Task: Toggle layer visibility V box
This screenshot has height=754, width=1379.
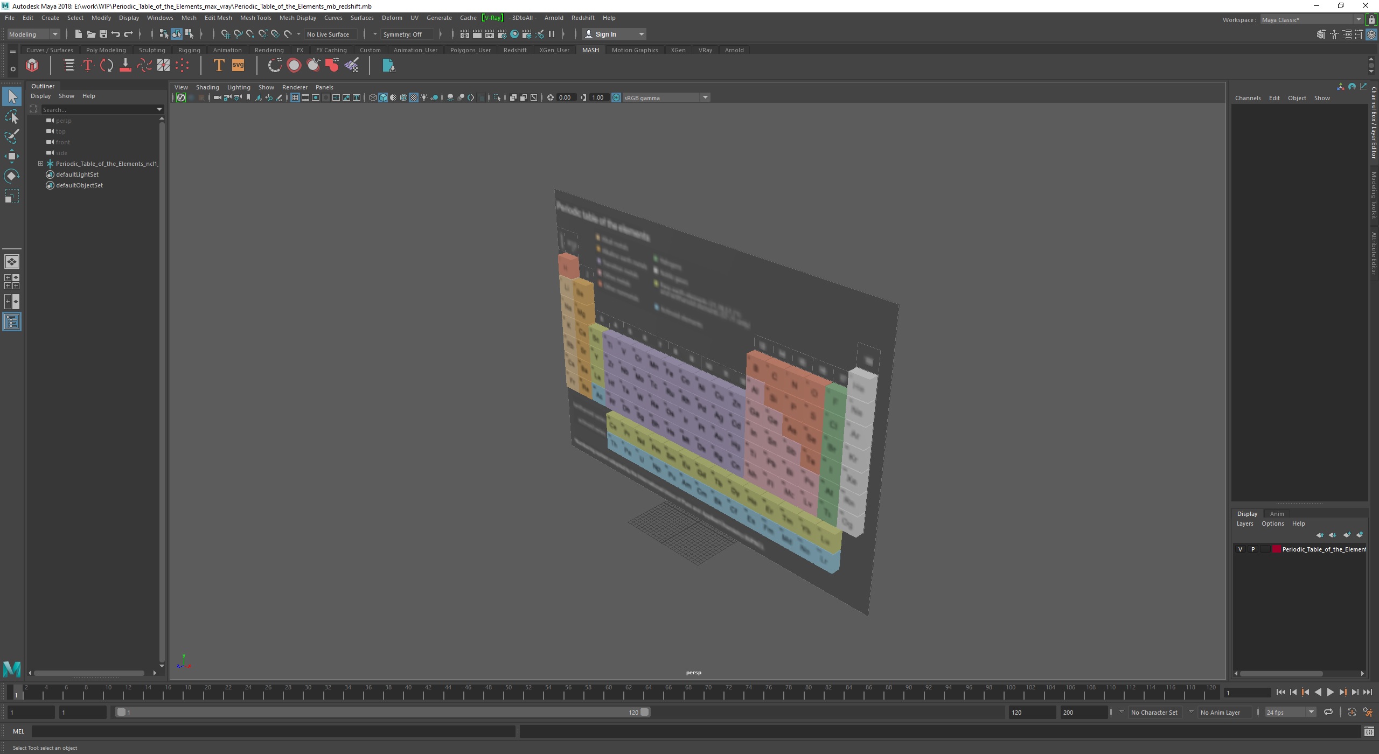Action: click(1240, 549)
